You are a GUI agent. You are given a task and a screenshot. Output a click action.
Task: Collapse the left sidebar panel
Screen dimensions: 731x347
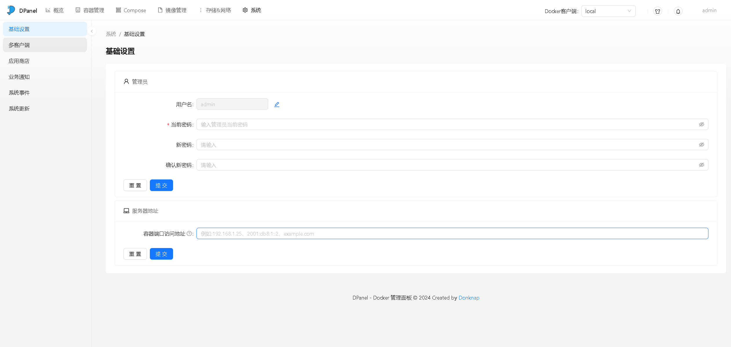tap(92, 31)
